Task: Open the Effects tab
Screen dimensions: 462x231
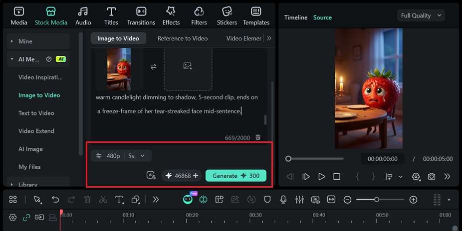Action: pyautogui.click(x=171, y=16)
